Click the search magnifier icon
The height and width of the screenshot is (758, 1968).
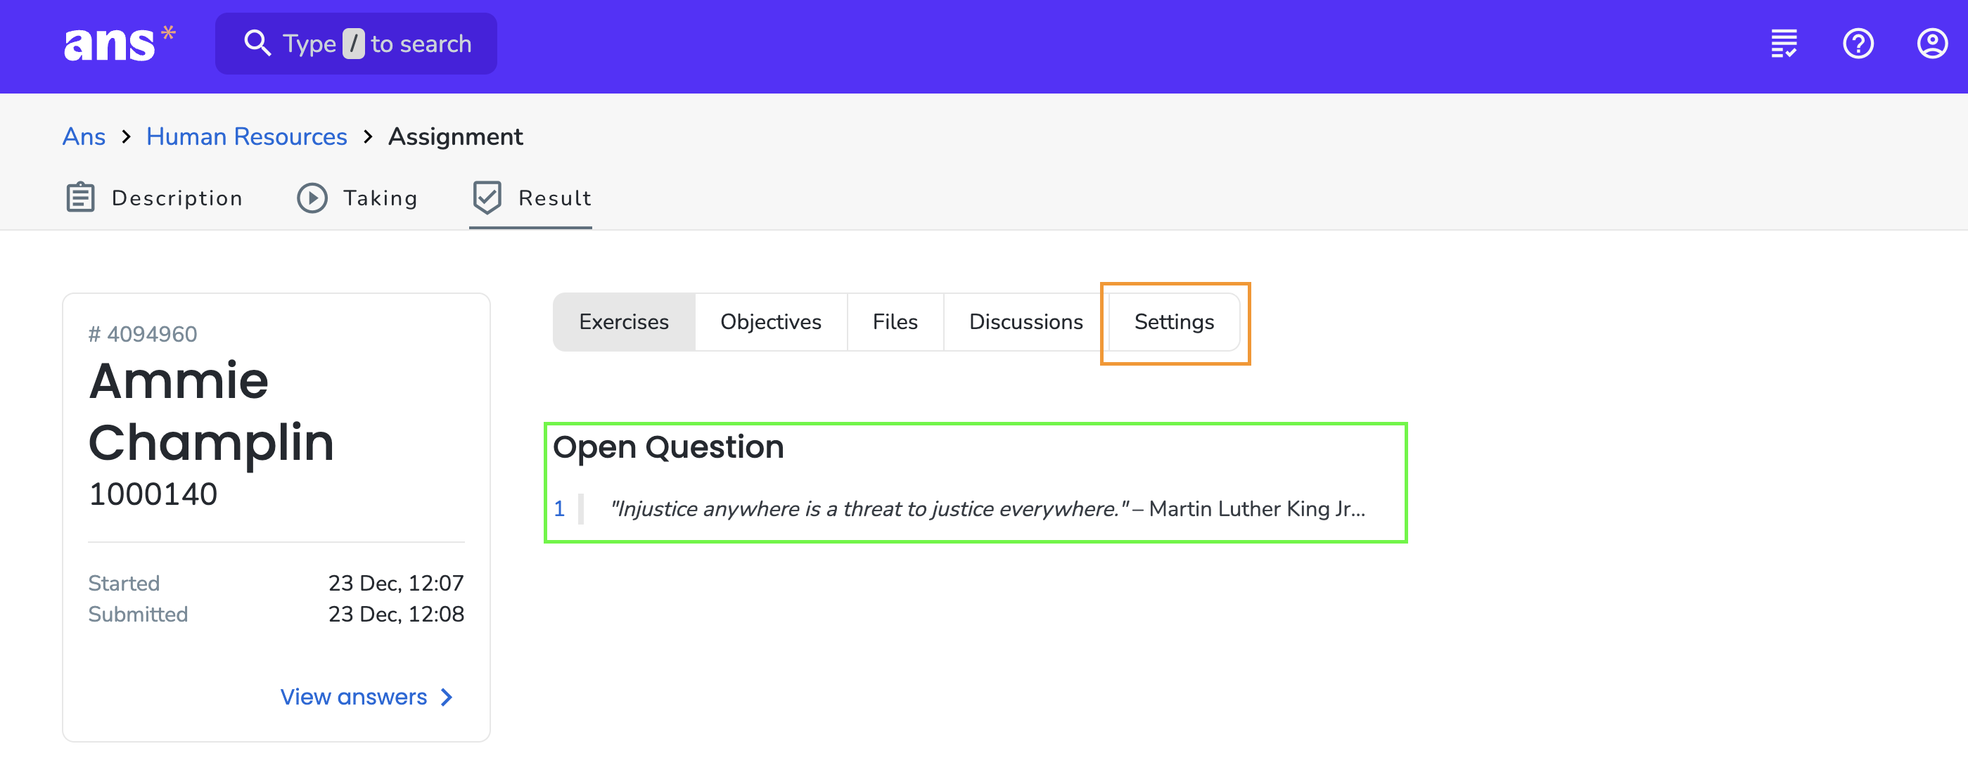(x=257, y=44)
